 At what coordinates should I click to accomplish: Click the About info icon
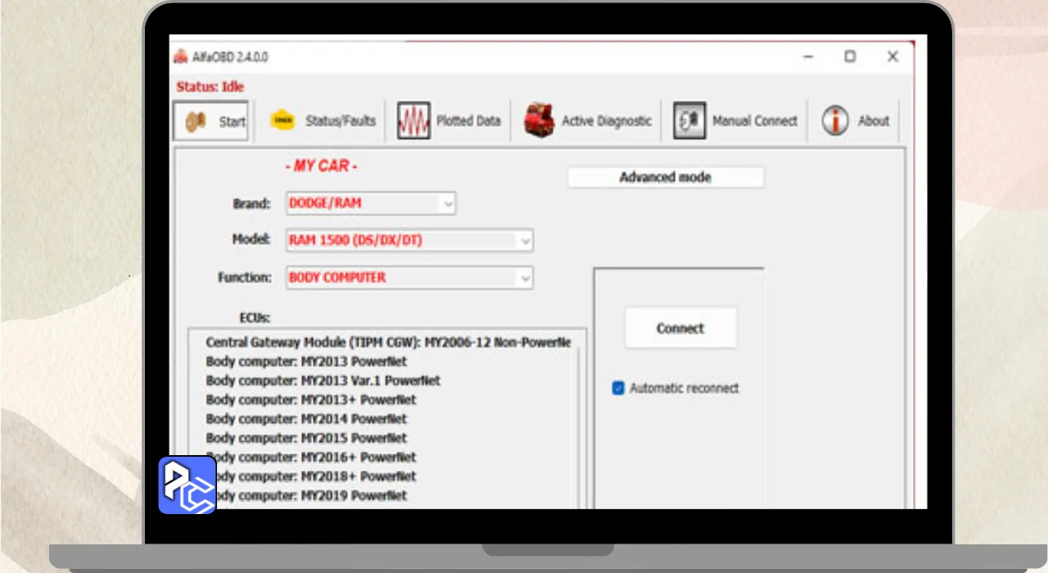tap(835, 120)
